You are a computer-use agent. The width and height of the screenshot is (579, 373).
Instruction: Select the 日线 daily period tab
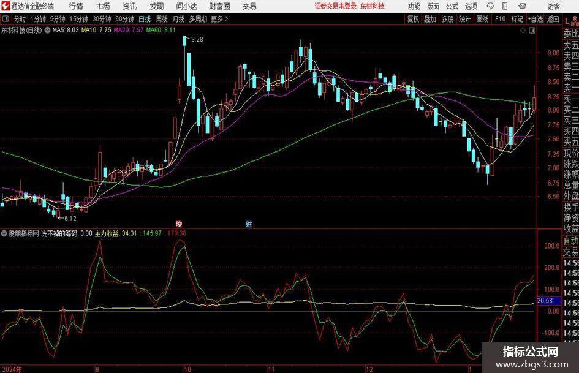(145, 19)
